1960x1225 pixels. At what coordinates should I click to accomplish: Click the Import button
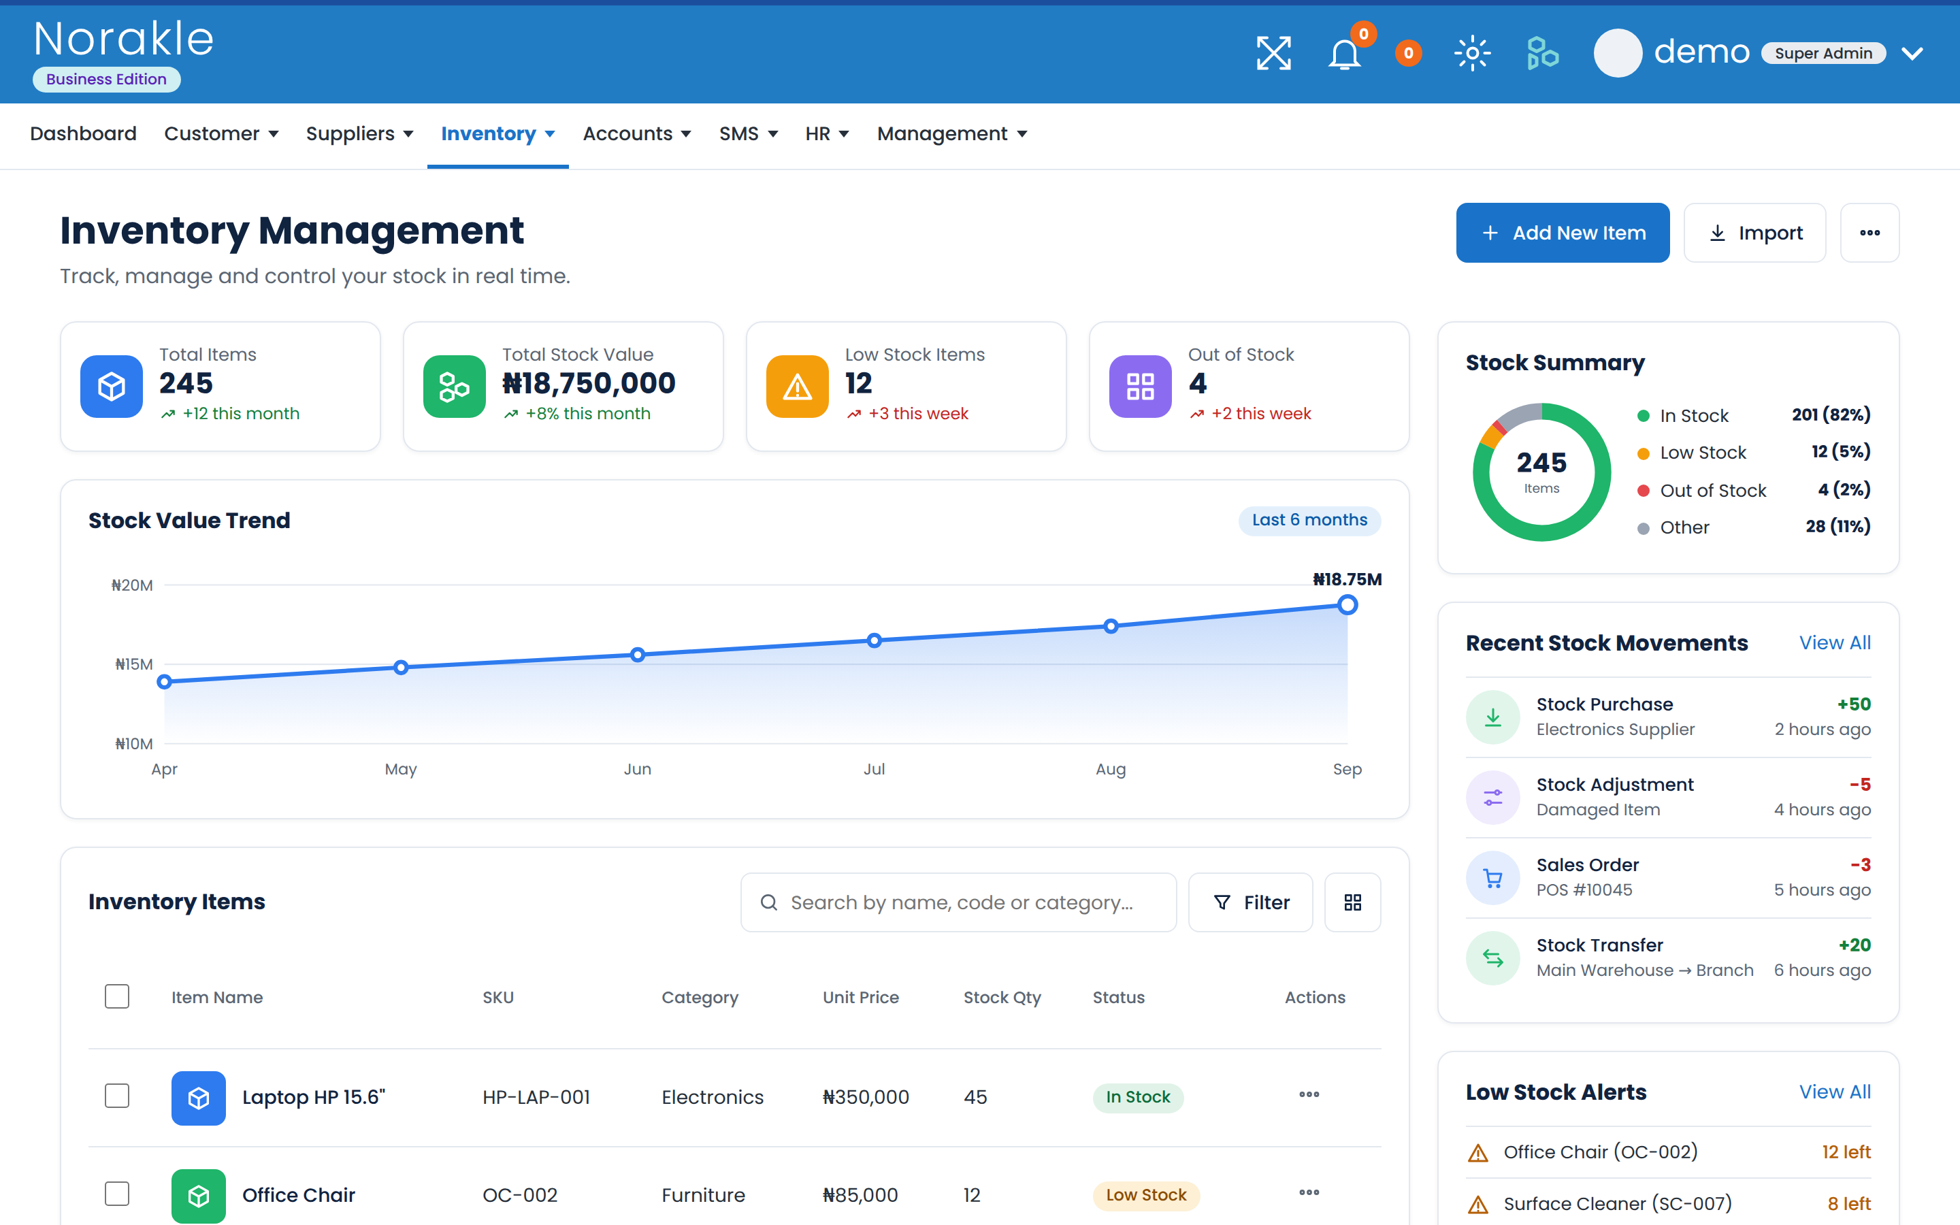pyautogui.click(x=1754, y=233)
